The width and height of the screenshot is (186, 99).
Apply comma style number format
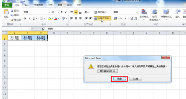126,19
